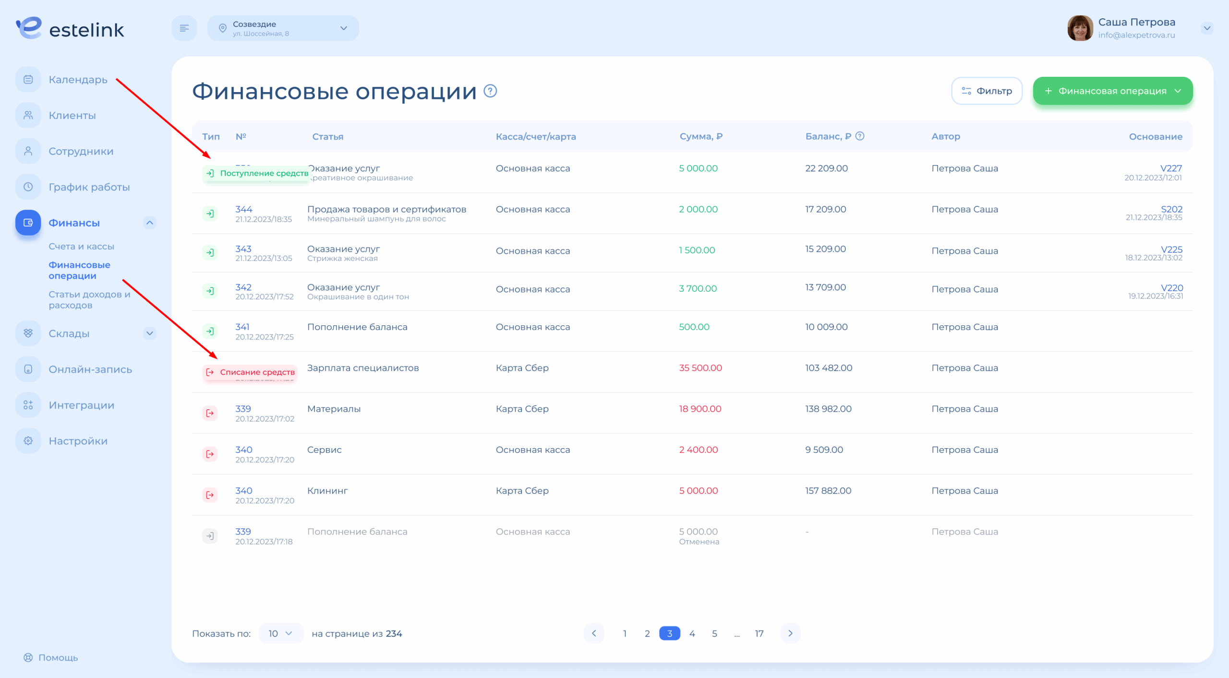Open the Интеграции sidebar icon
This screenshot has width=1229, height=678.
(x=28, y=405)
